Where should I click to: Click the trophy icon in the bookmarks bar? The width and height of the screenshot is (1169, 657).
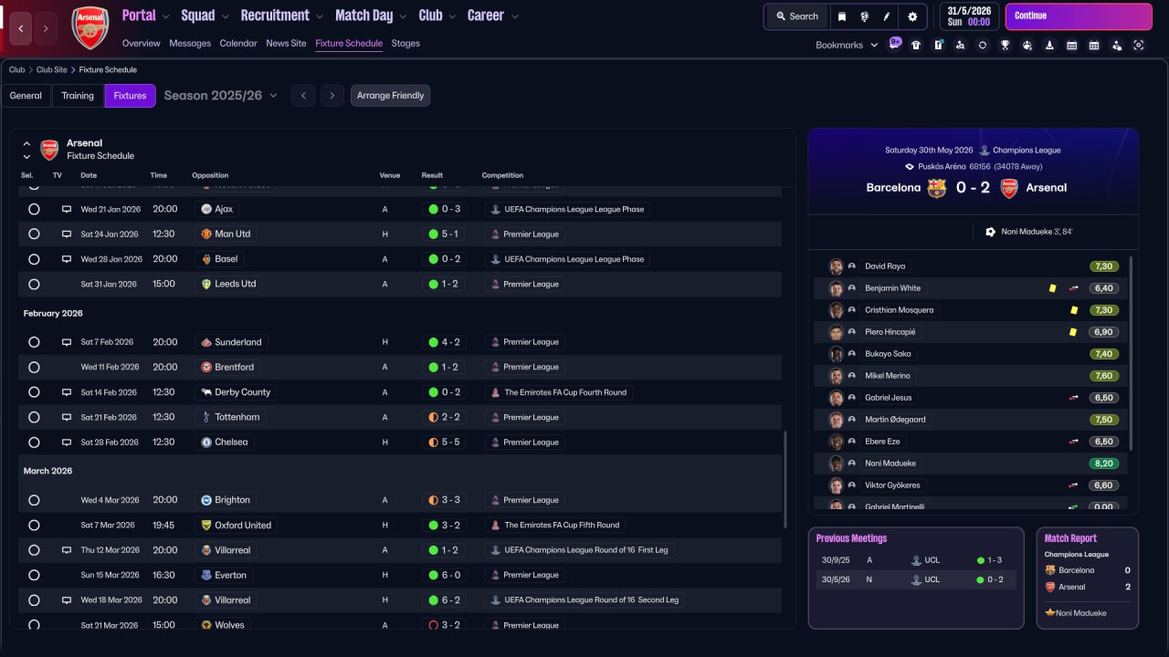coord(1005,45)
